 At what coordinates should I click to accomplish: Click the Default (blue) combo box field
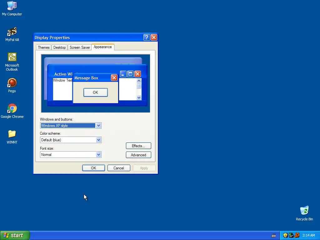click(71, 140)
